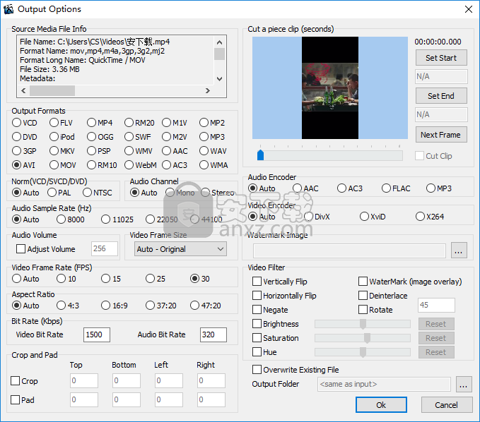The image size is (480, 422).
Task: Click the Saturation slider
Action: pyautogui.click(x=363, y=337)
